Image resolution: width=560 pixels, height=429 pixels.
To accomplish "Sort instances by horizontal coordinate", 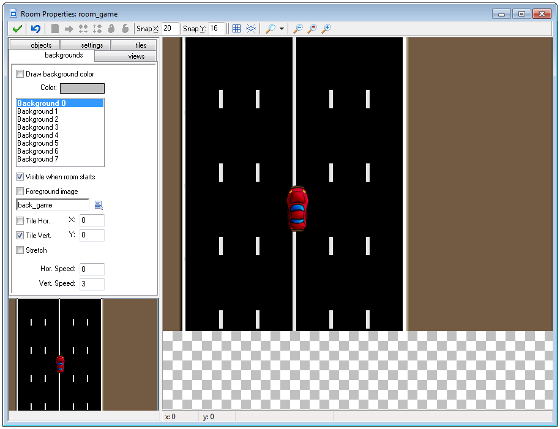I will click(x=83, y=29).
